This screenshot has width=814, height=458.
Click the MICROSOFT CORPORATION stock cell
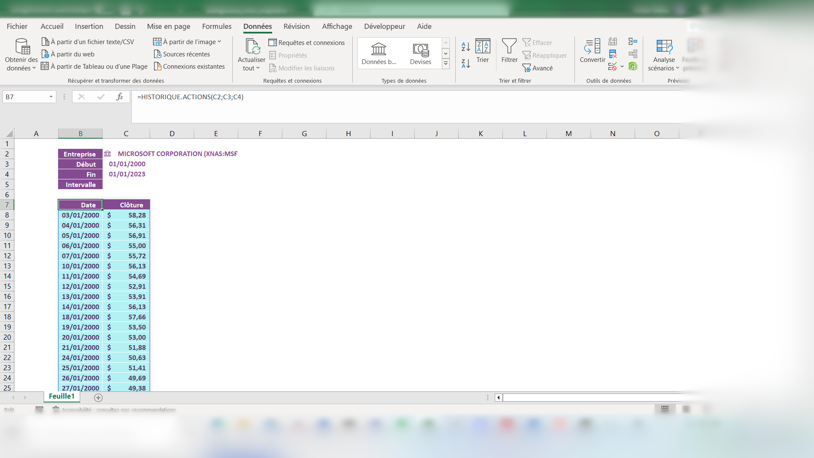tap(171, 154)
